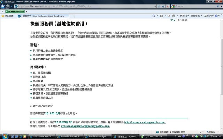This screenshot has height=139, width=223.
Task: Click the highlighted date 2010年9月7日
Action: (64, 122)
